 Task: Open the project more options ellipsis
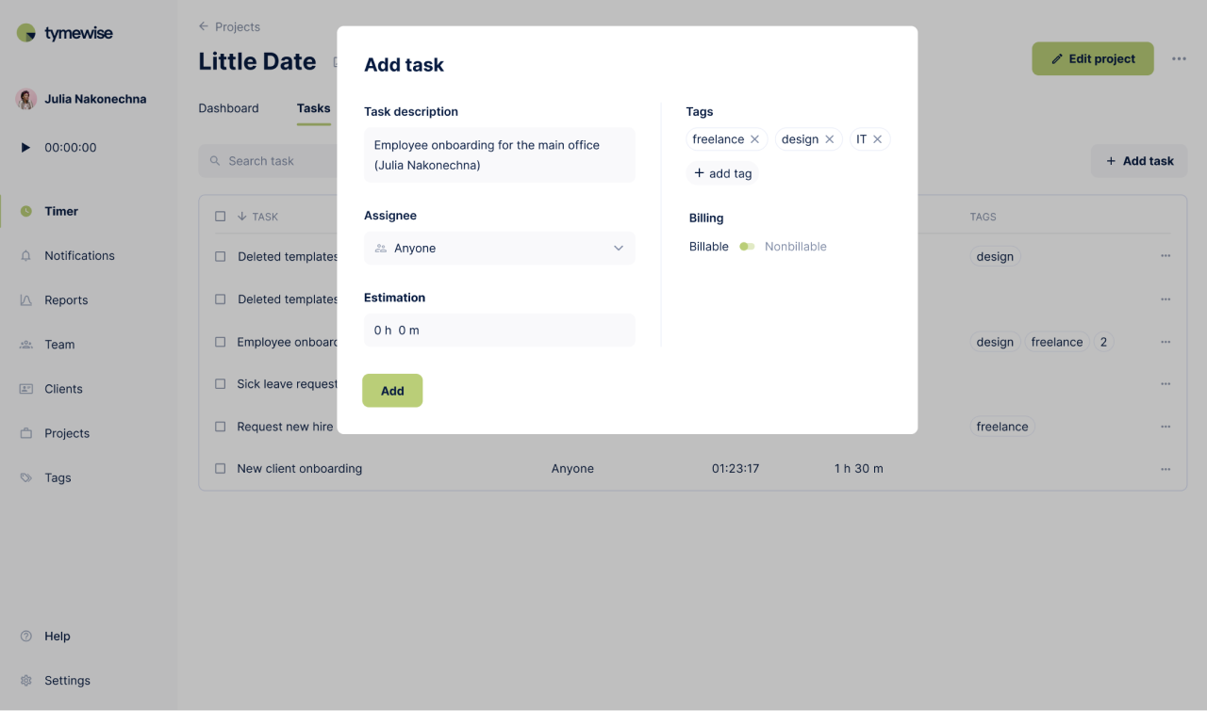(x=1179, y=58)
